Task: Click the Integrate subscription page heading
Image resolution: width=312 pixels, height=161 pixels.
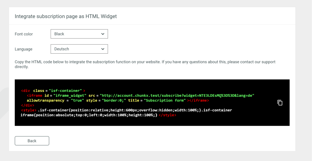Action: click(x=66, y=16)
